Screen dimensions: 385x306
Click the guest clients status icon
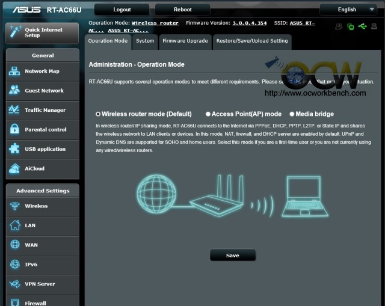(x=339, y=26)
